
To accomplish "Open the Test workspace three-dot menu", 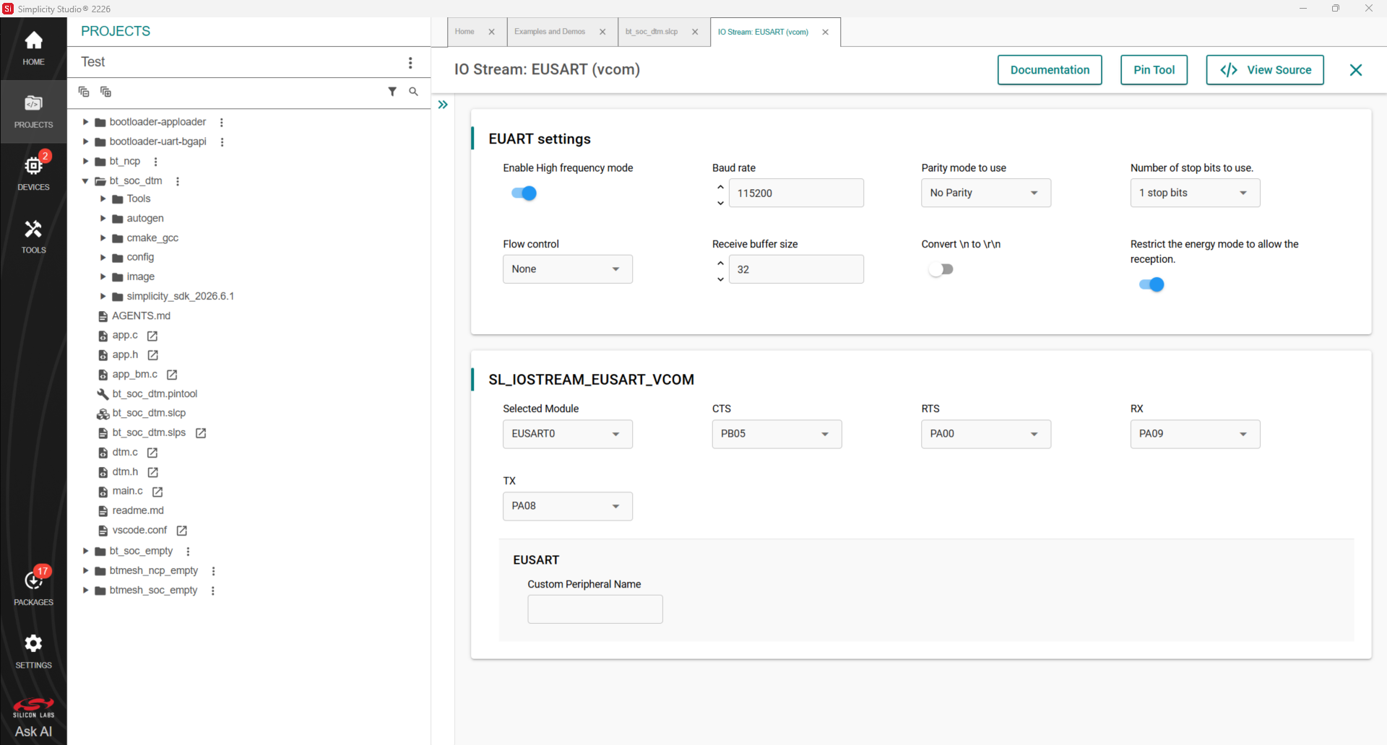I will [410, 63].
